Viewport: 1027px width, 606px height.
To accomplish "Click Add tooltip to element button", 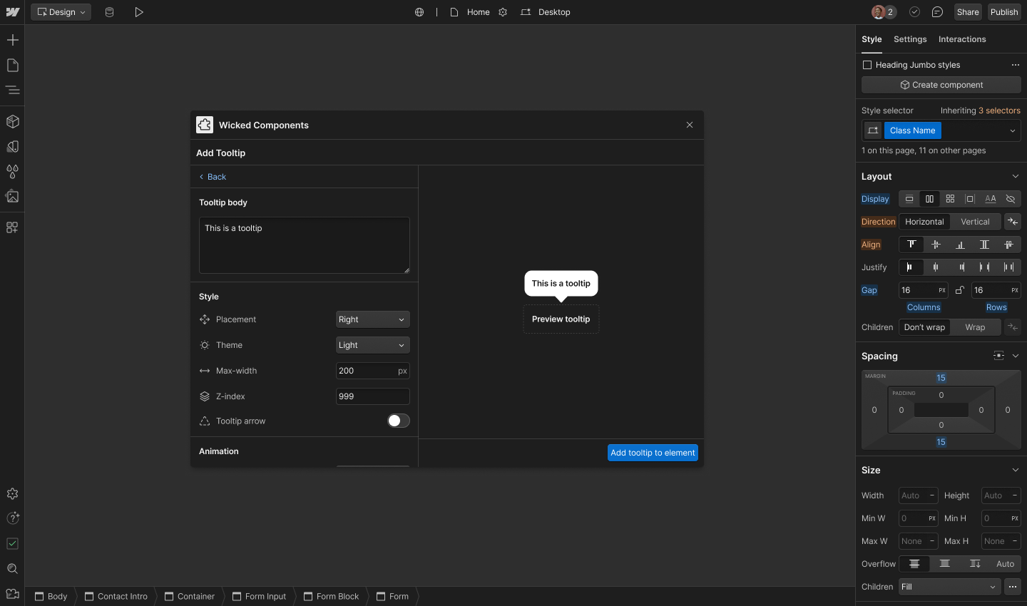I will click(x=653, y=453).
